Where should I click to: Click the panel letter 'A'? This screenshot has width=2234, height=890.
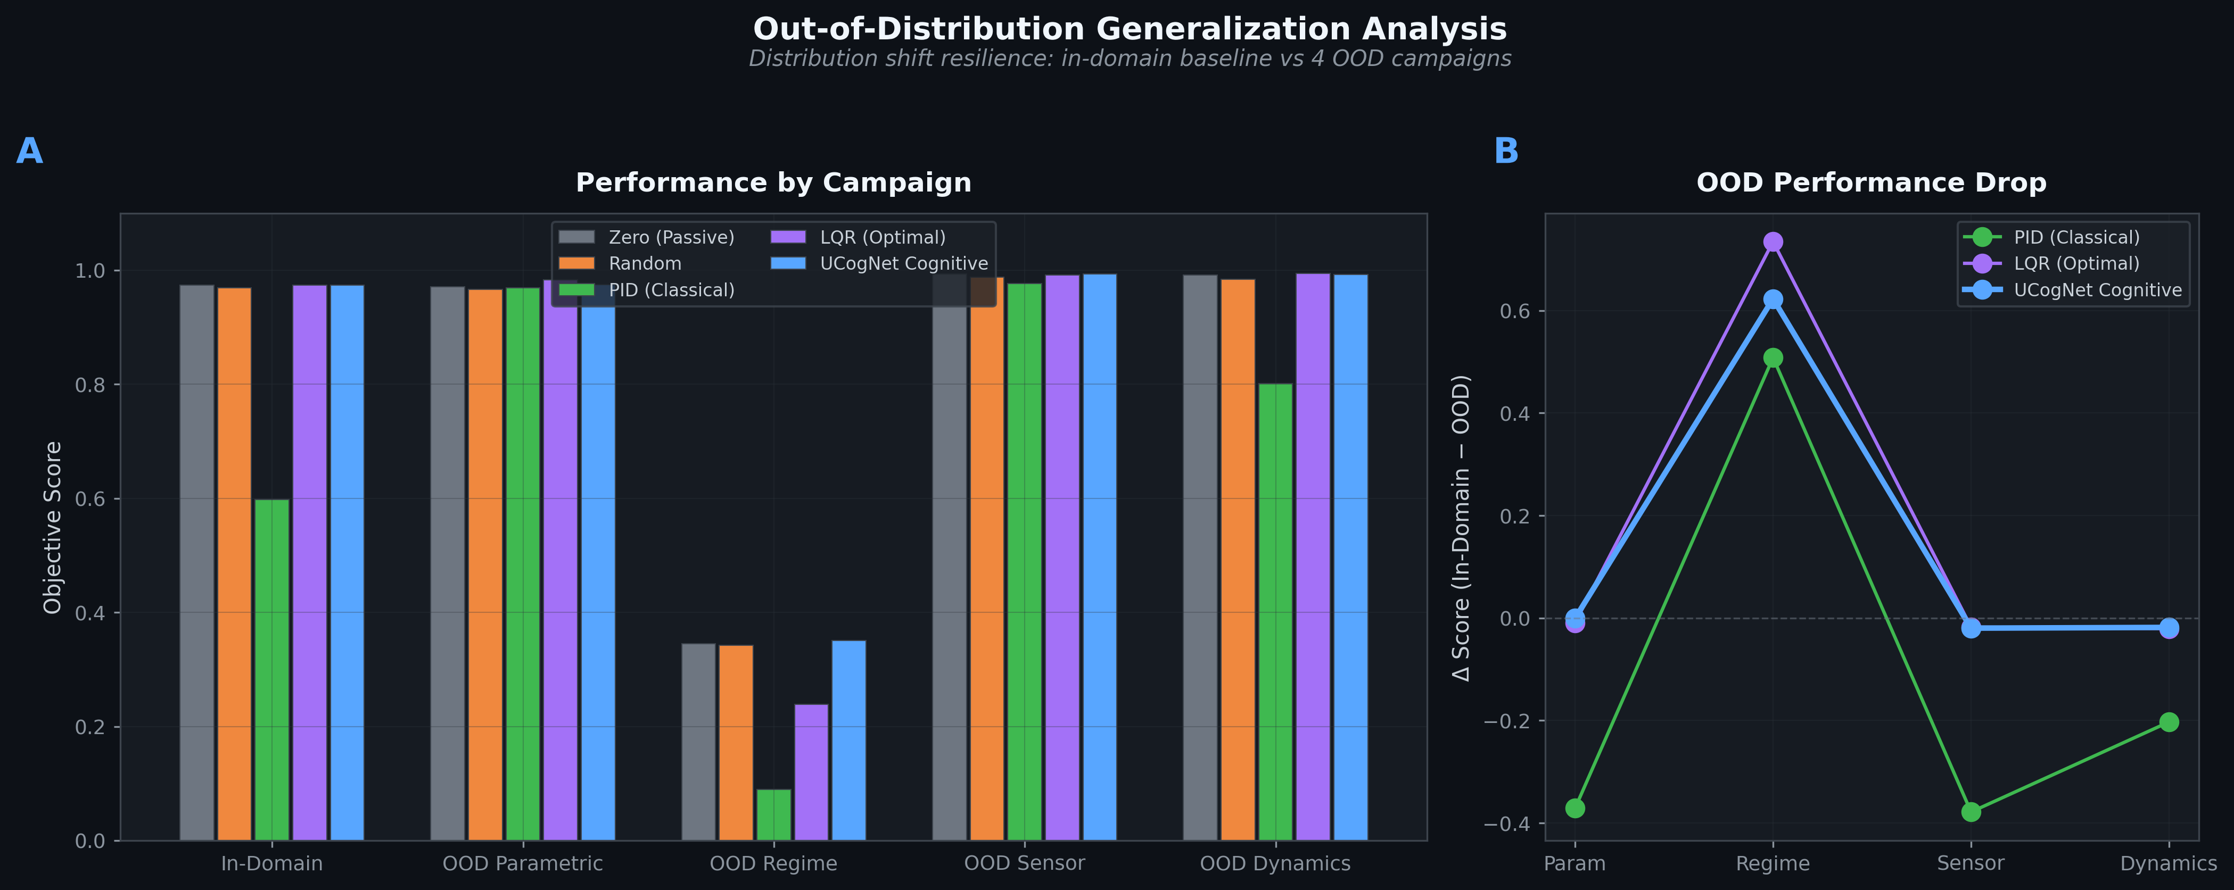tap(29, 151)
